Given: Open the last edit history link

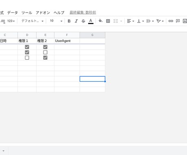Looking at the screenshot, I should [x=83, y=13].
